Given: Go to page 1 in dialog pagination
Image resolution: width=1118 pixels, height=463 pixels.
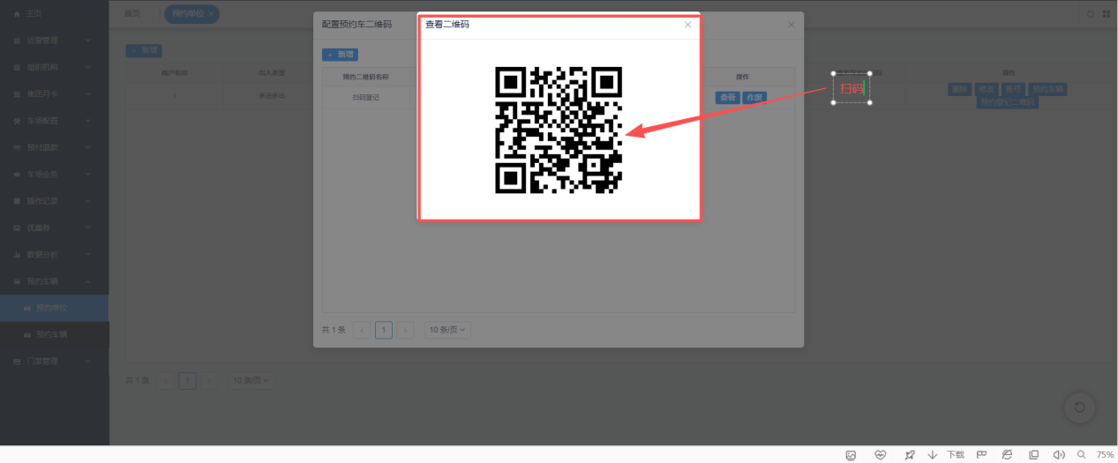Looking at the screenshot, I should point(383,330).
